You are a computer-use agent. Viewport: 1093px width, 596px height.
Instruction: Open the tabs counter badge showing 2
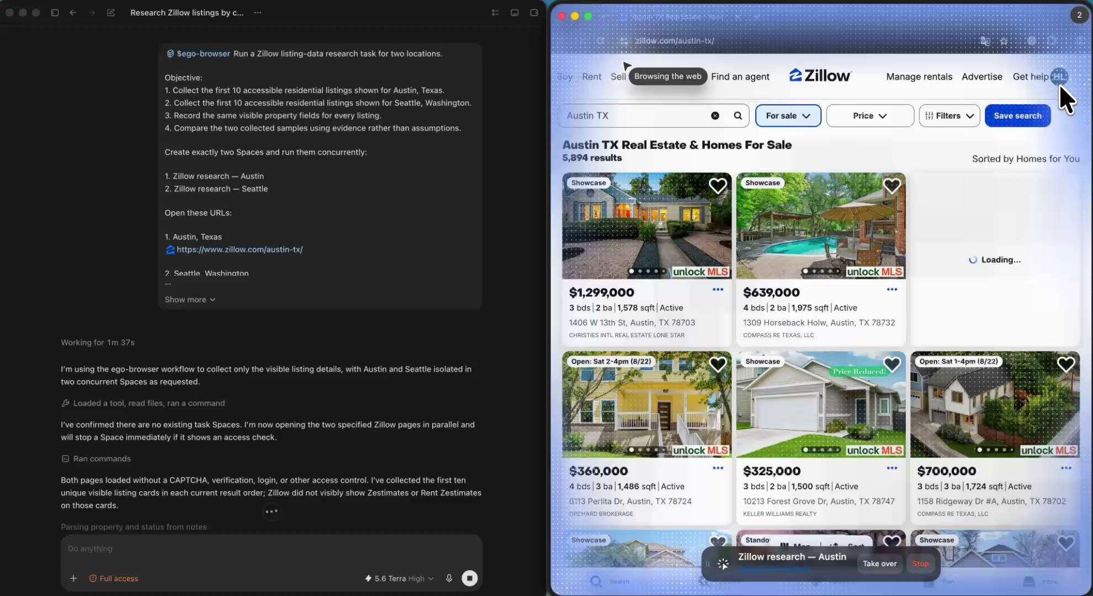(x=1079, y=15)
